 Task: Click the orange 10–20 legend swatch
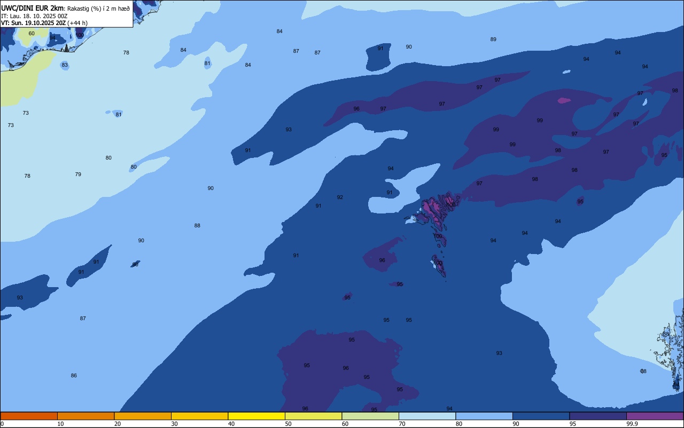click(85, 416)
